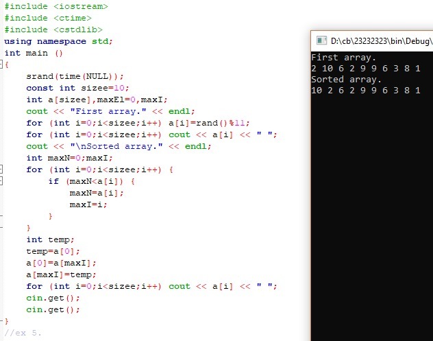Click 'Sorted array.' text in console output
This screenshot has height=341, width=433.
tap(346, 80)
